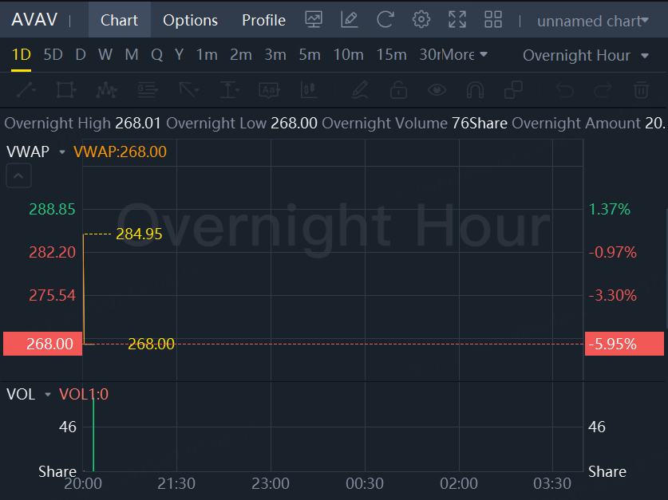Open the Overnight Hour session dropdown

(586, 55)
